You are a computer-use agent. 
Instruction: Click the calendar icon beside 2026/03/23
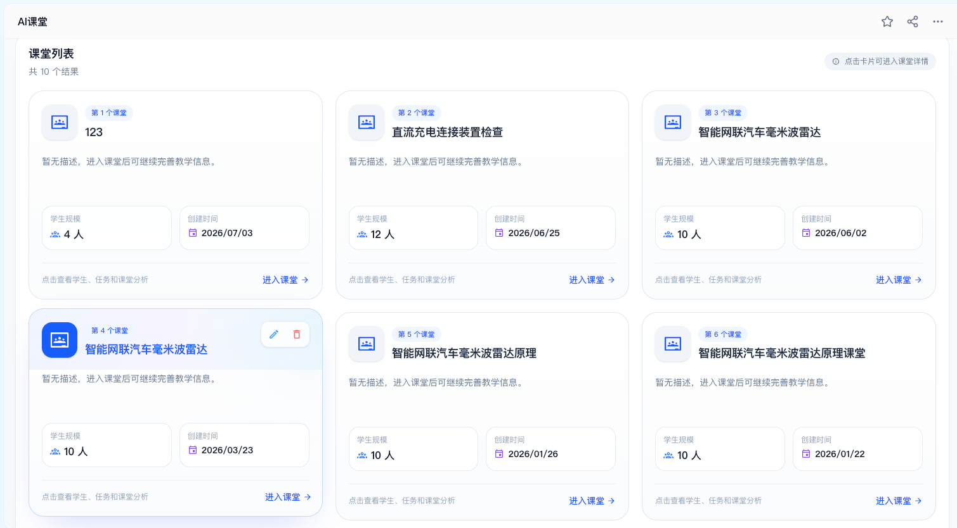click(193, 450)
